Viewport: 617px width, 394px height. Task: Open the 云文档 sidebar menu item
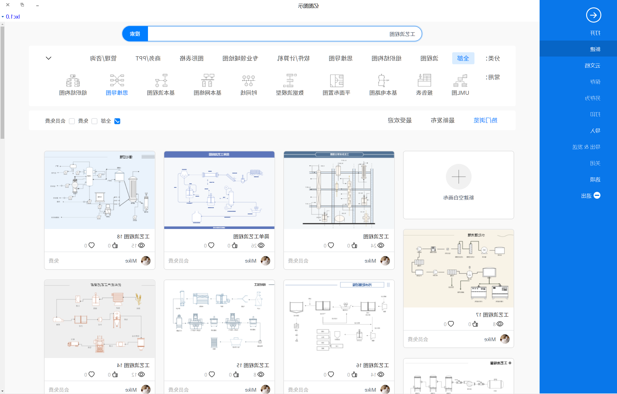tap(578, 65)
